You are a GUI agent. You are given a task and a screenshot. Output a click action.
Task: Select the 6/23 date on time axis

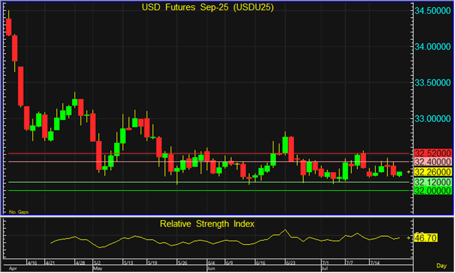pos(289,262)
